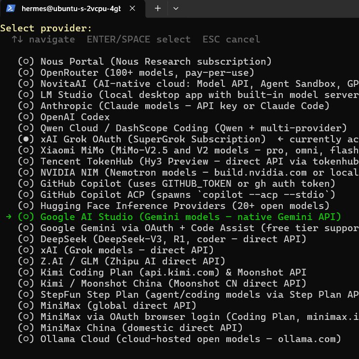Select the Anthropic radio option
This screenshot has width=359, height=359.
coord(26,106)
